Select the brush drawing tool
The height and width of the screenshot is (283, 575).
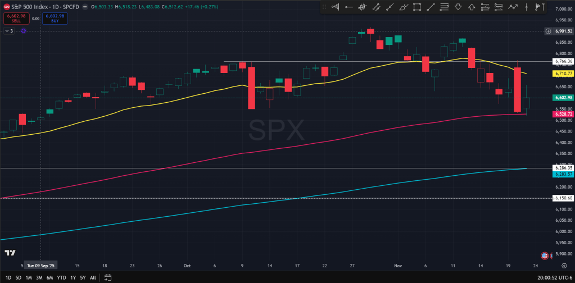click(404, 7)
